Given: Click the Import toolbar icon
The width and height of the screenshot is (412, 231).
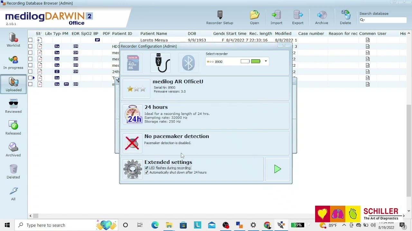Looking at the screenshot, I should (276, 17).
